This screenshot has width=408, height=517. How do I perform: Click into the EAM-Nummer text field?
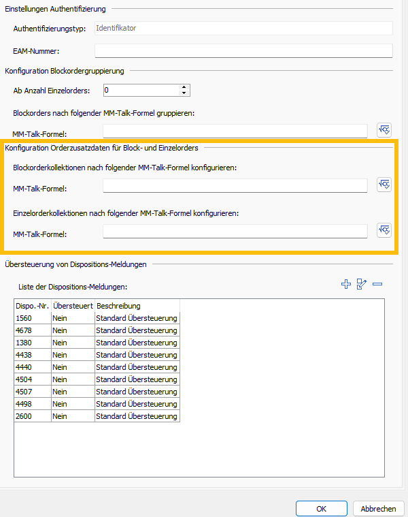(243, 51)
